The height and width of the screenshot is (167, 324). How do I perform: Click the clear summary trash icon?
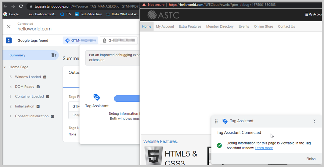point(54,55)
